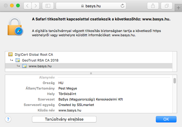The height and width of the screenshot is (127, 182).
Task: Click the split pane divider handle dot
Action: [x=91, y=73]
